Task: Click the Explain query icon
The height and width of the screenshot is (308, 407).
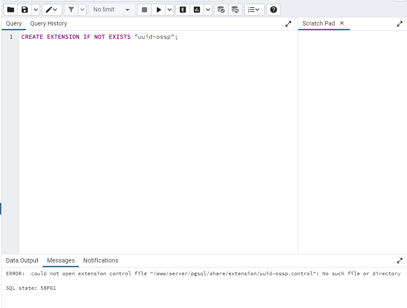Action: [x=183, y=10]
